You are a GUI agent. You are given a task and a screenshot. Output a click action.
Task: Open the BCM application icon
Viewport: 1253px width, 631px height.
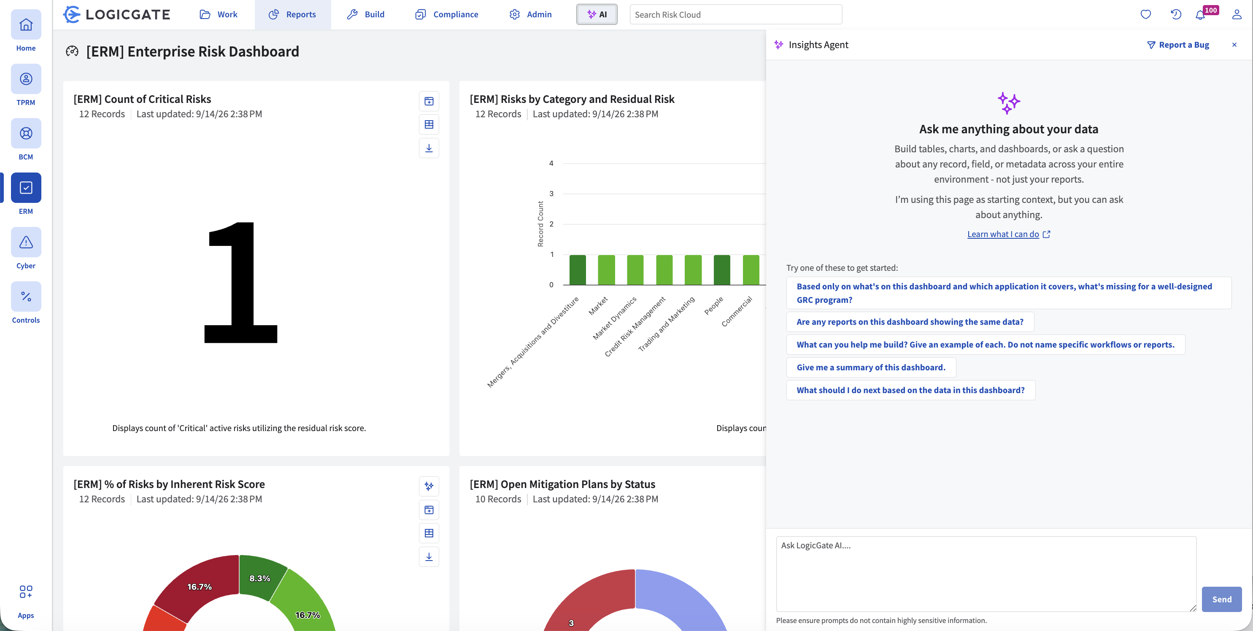tap(26, 133)
